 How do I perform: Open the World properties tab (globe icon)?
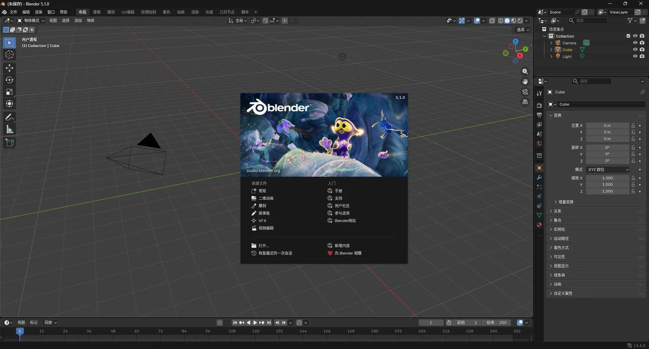539,143
